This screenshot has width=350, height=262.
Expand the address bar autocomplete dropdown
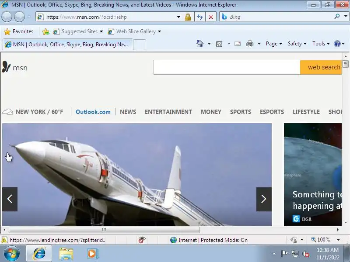[178, 17]
